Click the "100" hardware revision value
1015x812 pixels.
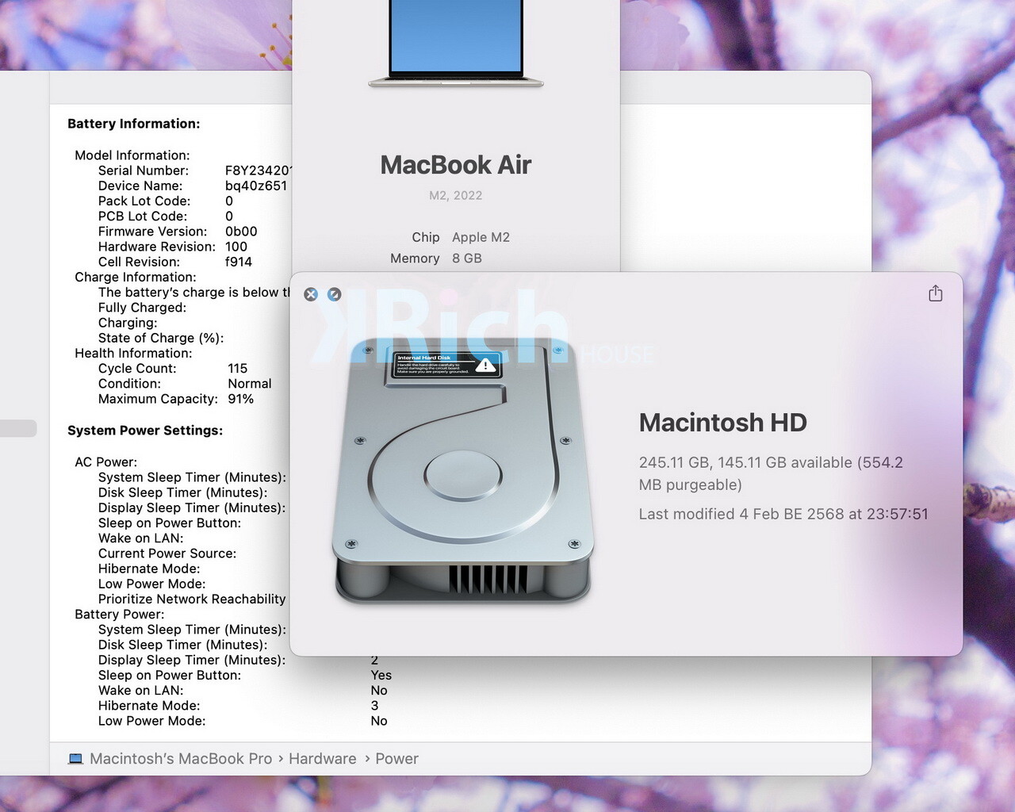coord(236,247)
